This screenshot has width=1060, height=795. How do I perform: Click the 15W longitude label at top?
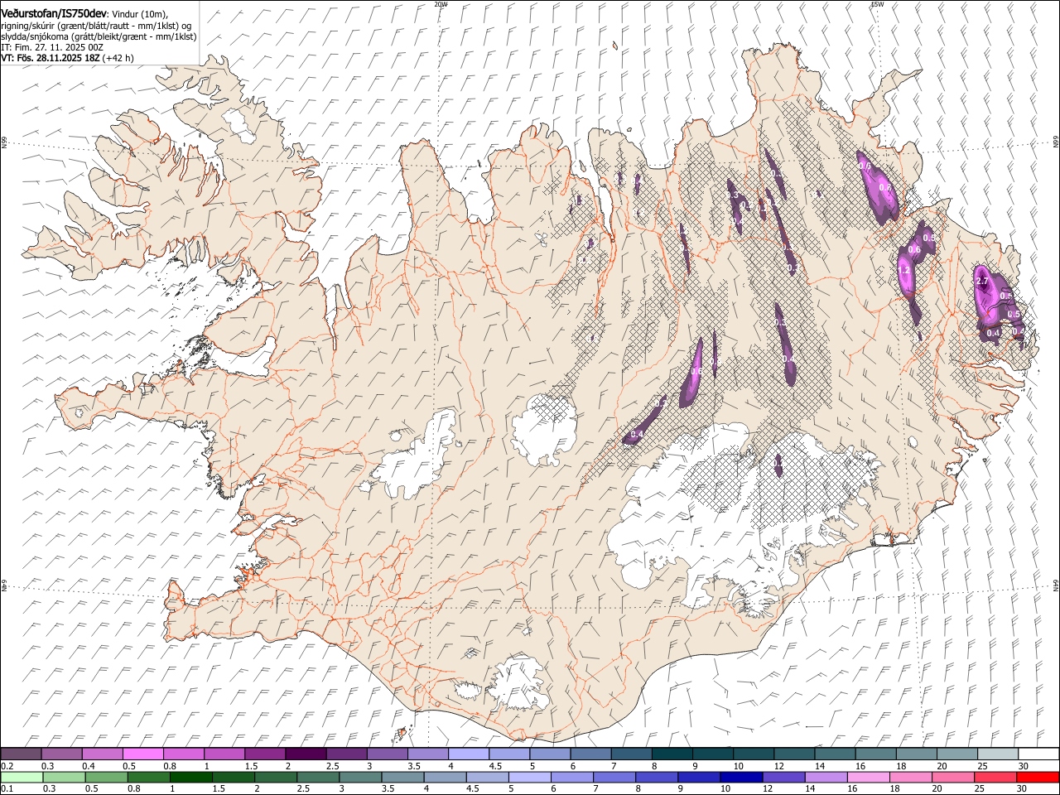click(877, 4)
